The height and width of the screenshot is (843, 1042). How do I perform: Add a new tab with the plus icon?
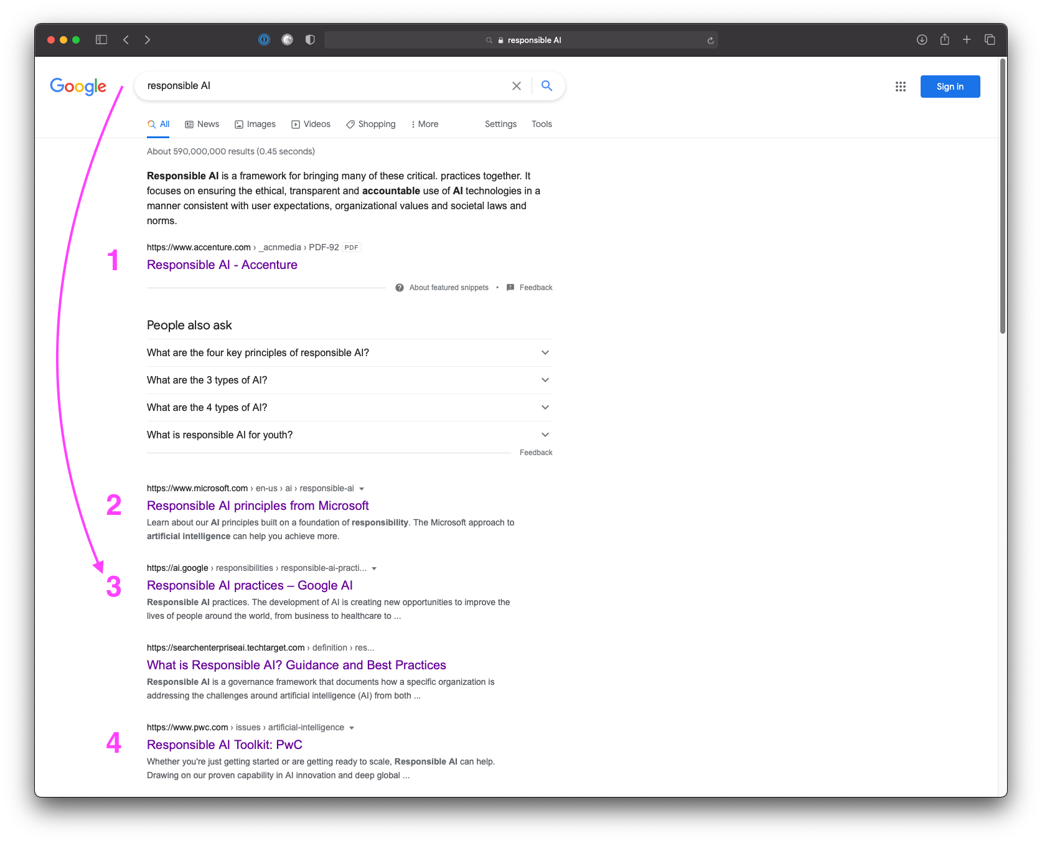coord(967,40)
